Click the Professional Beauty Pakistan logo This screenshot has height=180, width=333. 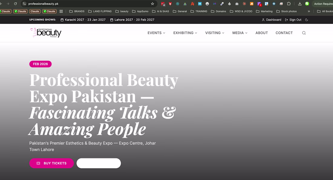(x=46, y=33)
